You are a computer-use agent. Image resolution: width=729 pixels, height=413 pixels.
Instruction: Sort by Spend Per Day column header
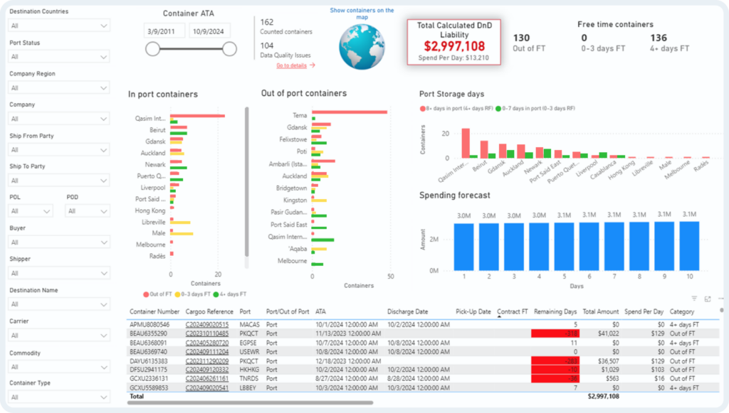tap(644, 312)
